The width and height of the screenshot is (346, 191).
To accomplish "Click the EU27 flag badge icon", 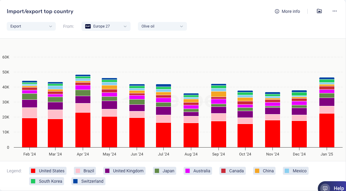I will [x=88, y=26].
